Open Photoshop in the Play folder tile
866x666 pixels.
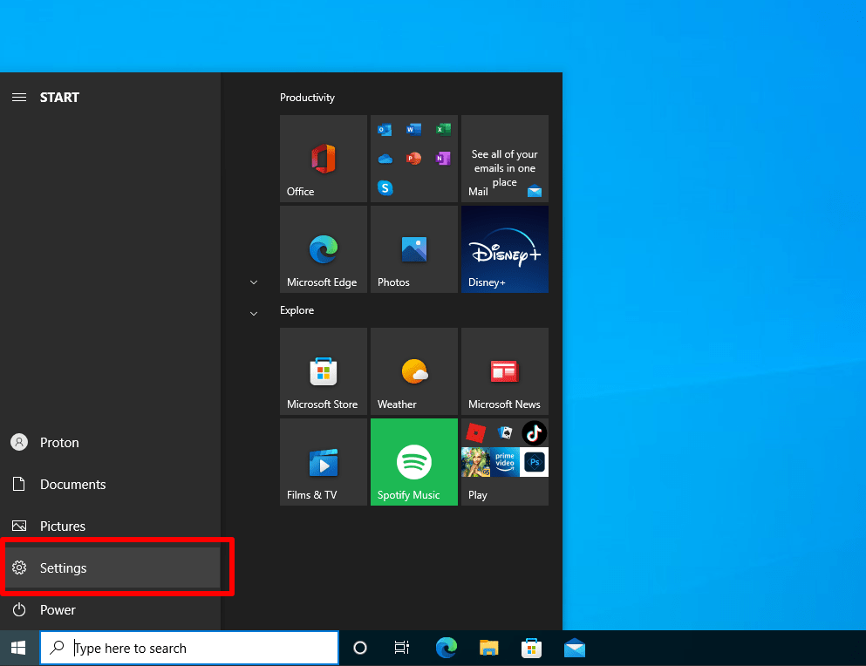534,462
